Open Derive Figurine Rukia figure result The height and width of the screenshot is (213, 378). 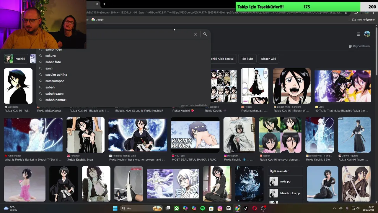354,135
